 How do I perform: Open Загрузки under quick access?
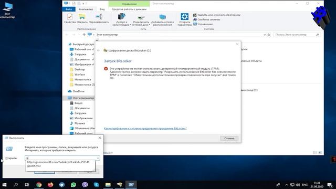point(80,55)
